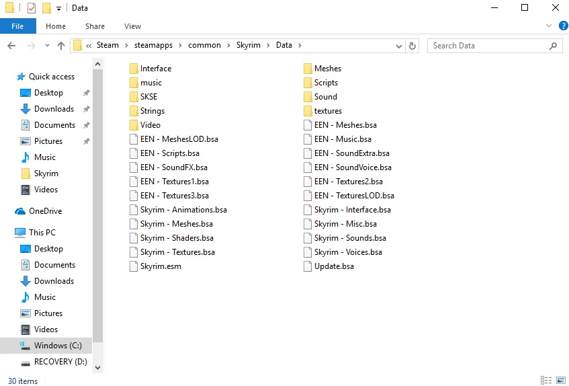Switch to the View ribbon tab
This screenshot has height=386, width=569.
pos(132,26)
